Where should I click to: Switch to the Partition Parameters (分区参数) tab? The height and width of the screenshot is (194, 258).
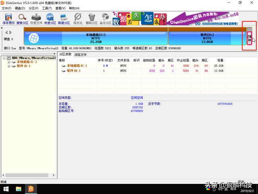(x=65, y=54)
